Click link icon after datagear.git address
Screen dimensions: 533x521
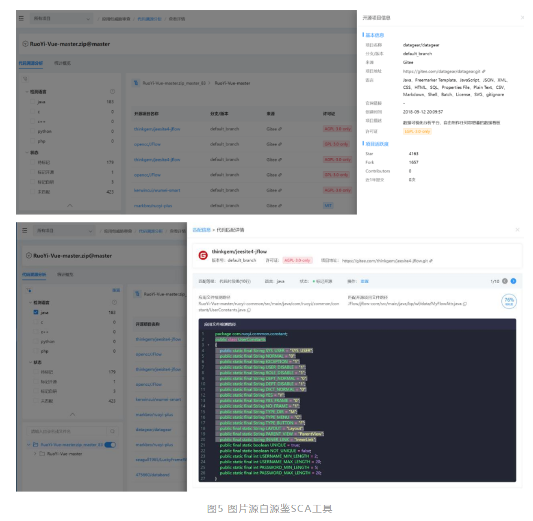point(484,71)
